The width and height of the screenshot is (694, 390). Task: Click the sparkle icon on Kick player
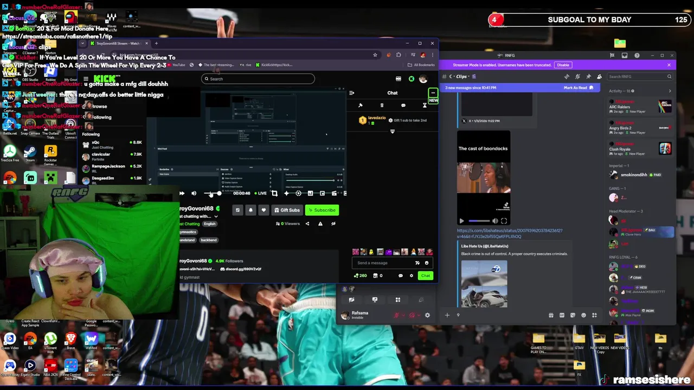click(x=286, y=193)
